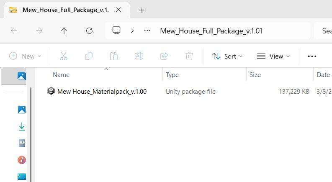Image resolution: width=332 pixels, height=182 pixels.
Task: Open the Music sidebar shortcut
Action: pyautogui.click(x=22, y=160)
